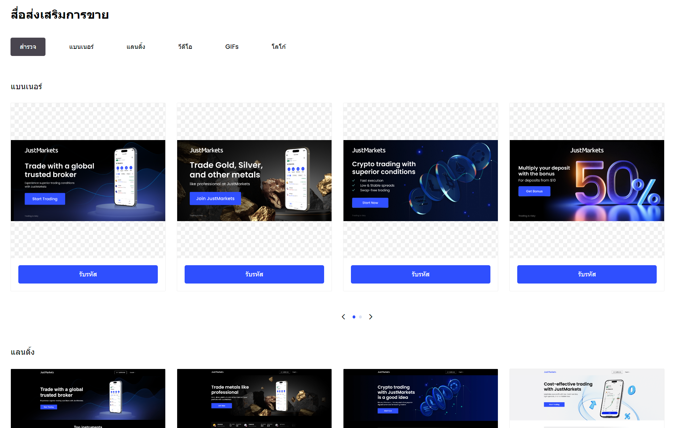
Task: Click the สื่อส่งเสริมการขาย page title
Action: click(60, 15)
